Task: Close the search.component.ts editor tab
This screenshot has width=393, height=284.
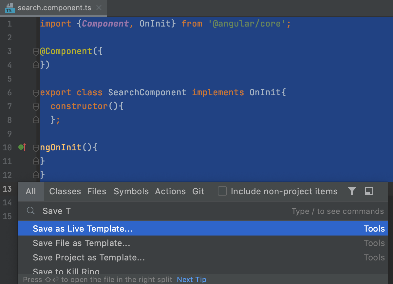Action: [x=99, y=8]
